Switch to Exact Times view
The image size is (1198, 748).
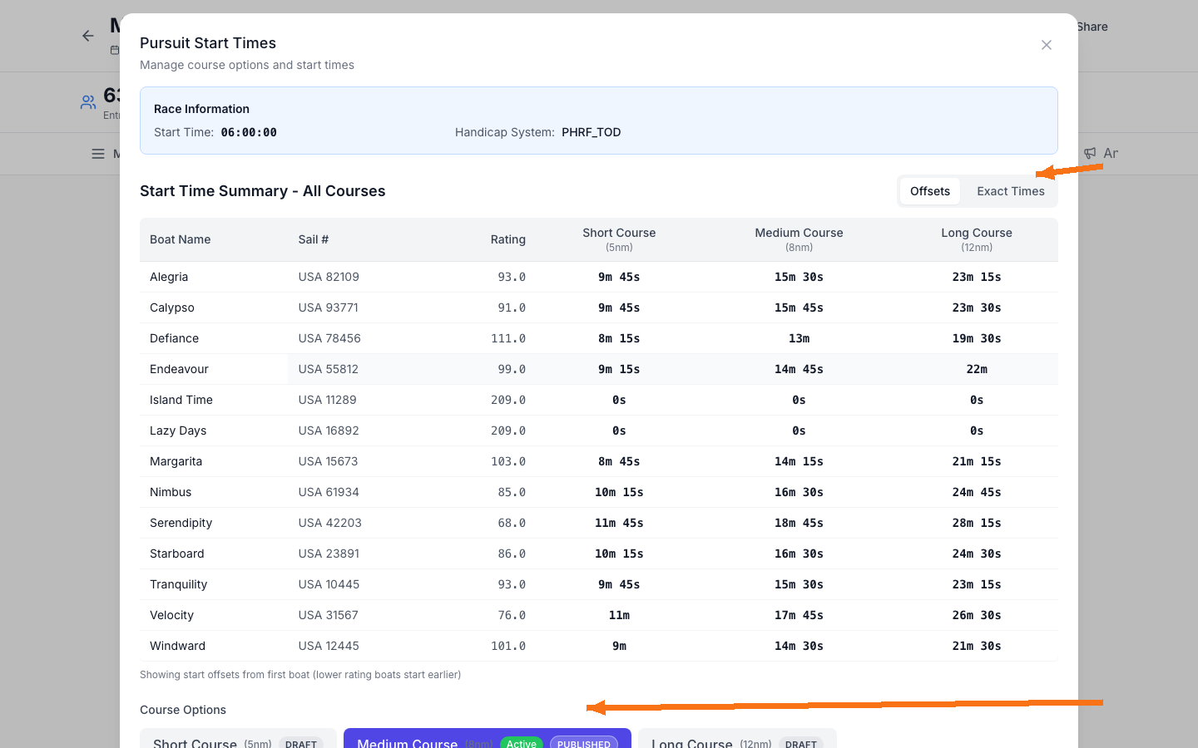(1010, 191)
